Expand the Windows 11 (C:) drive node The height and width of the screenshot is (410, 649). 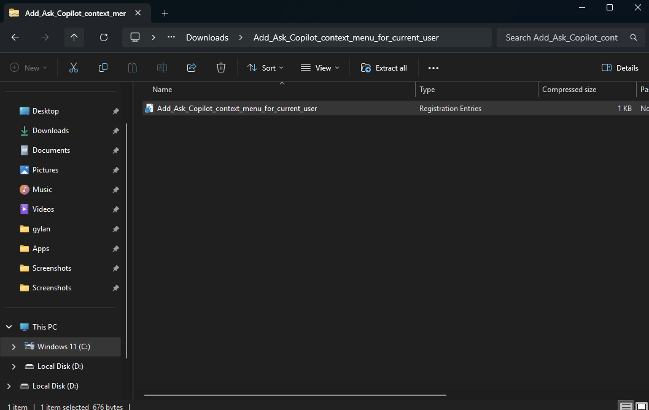tap(14, 347)
